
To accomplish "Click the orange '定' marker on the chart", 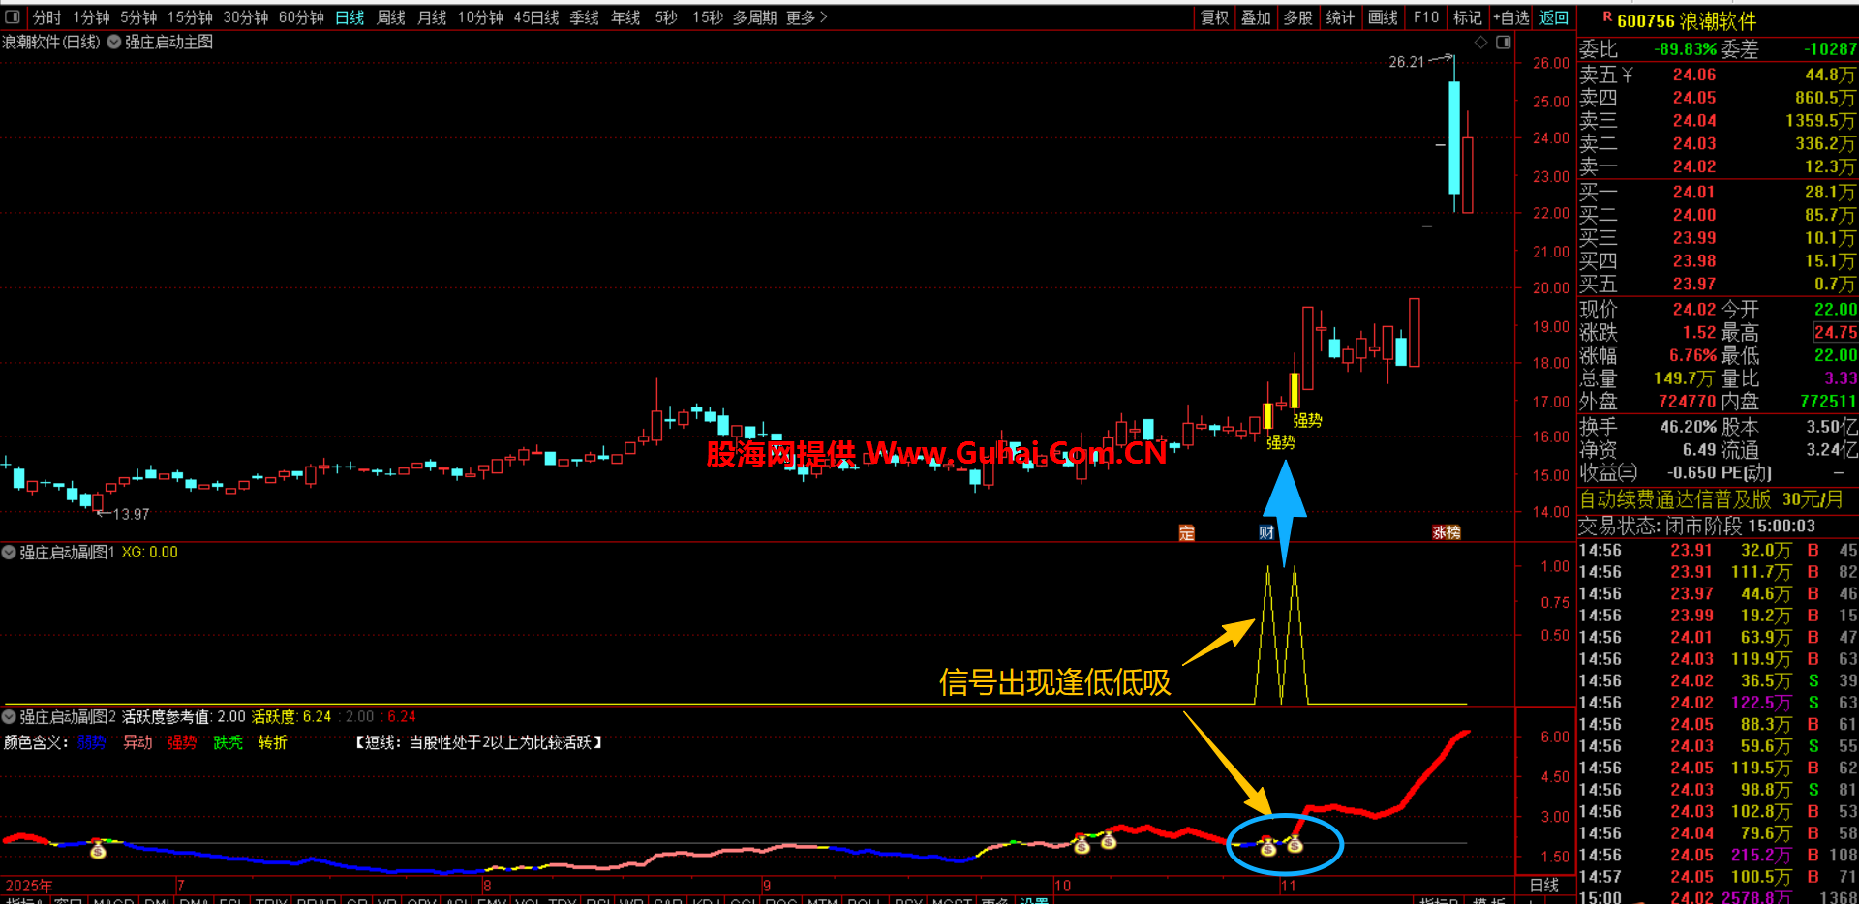I will (x=1186, y=533).
